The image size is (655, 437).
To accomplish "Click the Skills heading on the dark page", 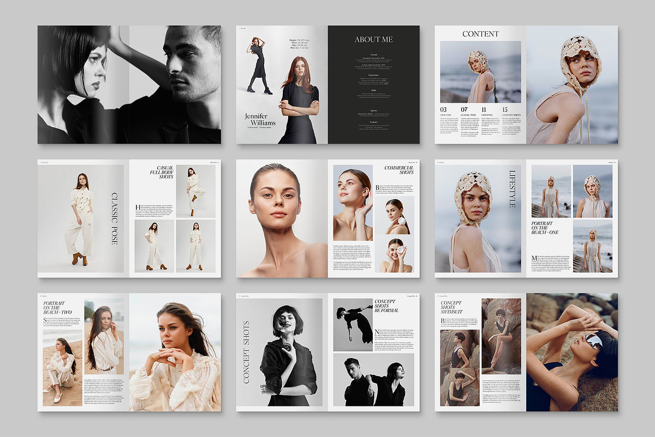I will (x=373, y=90).
